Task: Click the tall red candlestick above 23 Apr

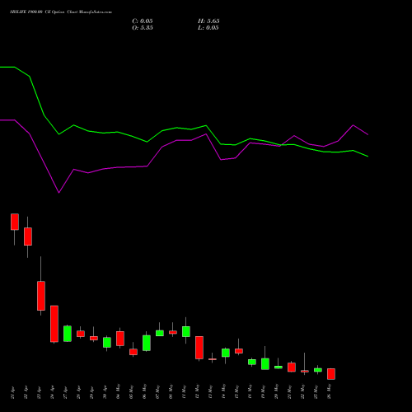Action: pyautogui.click(x=41, y=296)
